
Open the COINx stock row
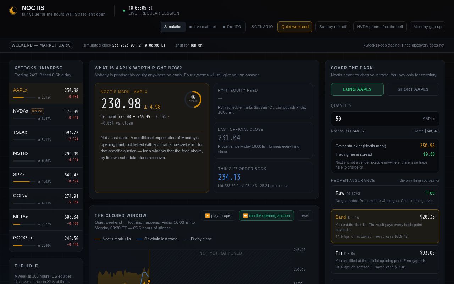coord(46,199)
